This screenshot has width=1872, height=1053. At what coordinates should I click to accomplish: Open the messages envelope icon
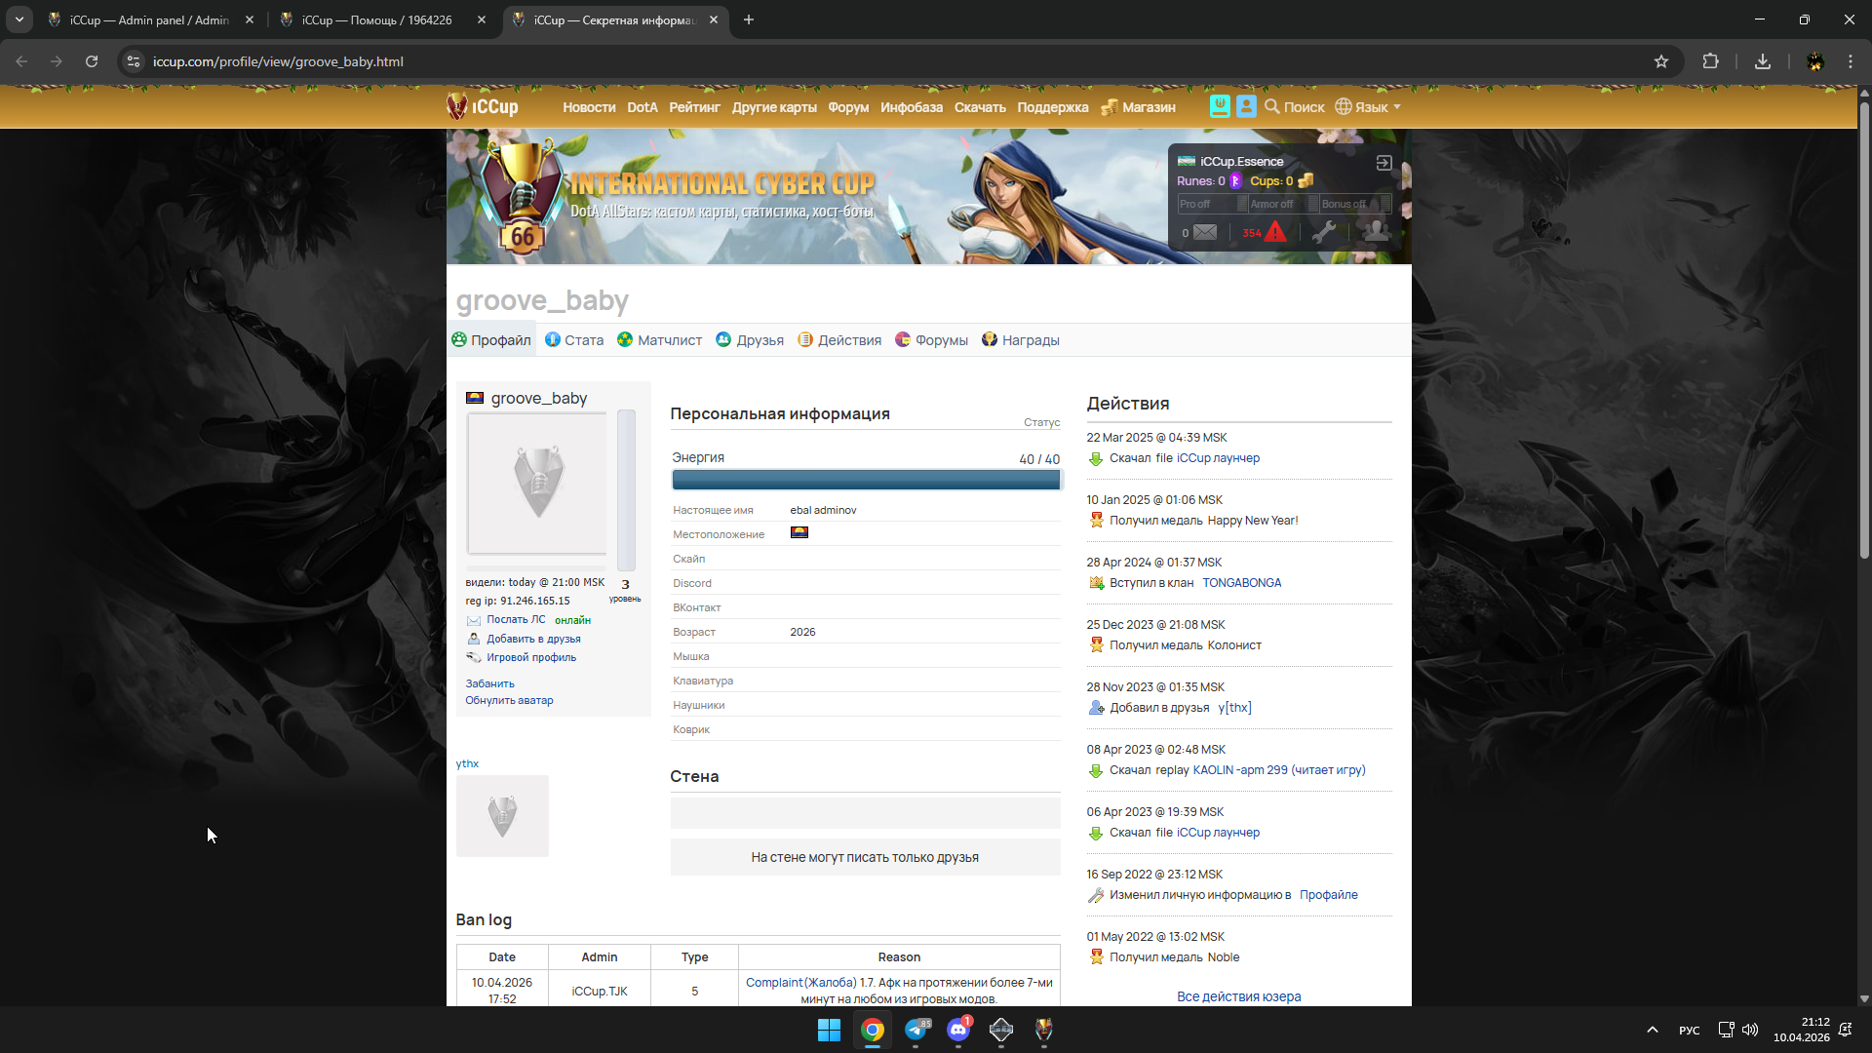[x=1205, y=232]
